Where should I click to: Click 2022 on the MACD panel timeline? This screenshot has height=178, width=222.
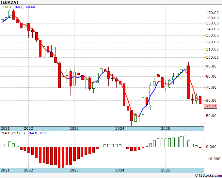click(28, 170)
